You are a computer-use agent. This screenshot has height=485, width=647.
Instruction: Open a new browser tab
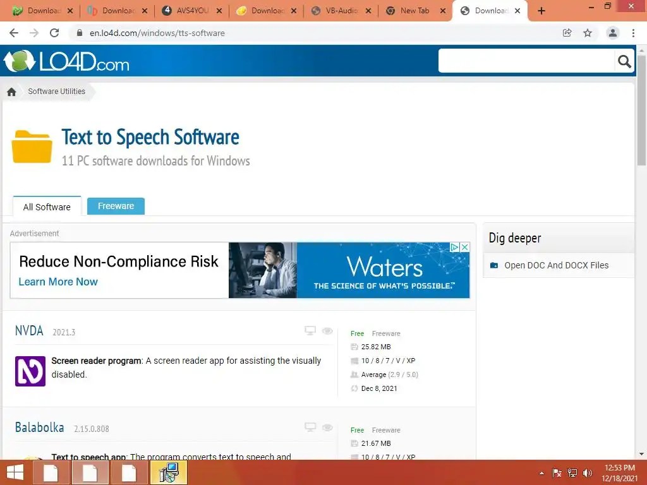click(x=541, y=11)
